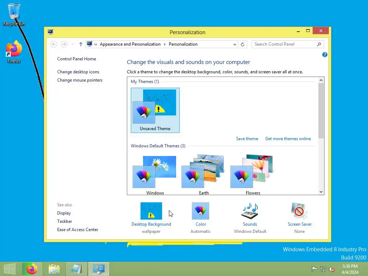This screenshot has height=276, width=368.
Task: Apply the Flowers theme
Action: (x=253, y=174)
